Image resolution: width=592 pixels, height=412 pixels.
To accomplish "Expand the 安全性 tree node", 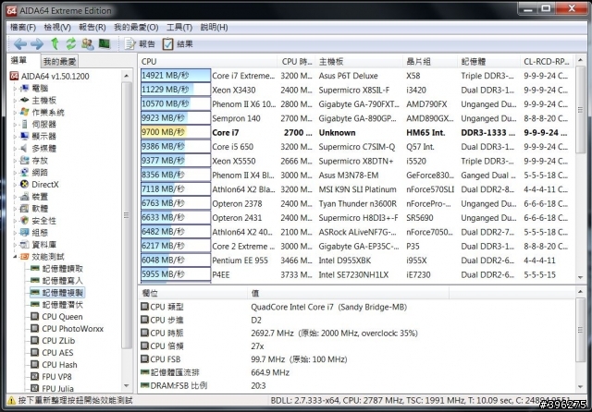I will tap(16, 221).
